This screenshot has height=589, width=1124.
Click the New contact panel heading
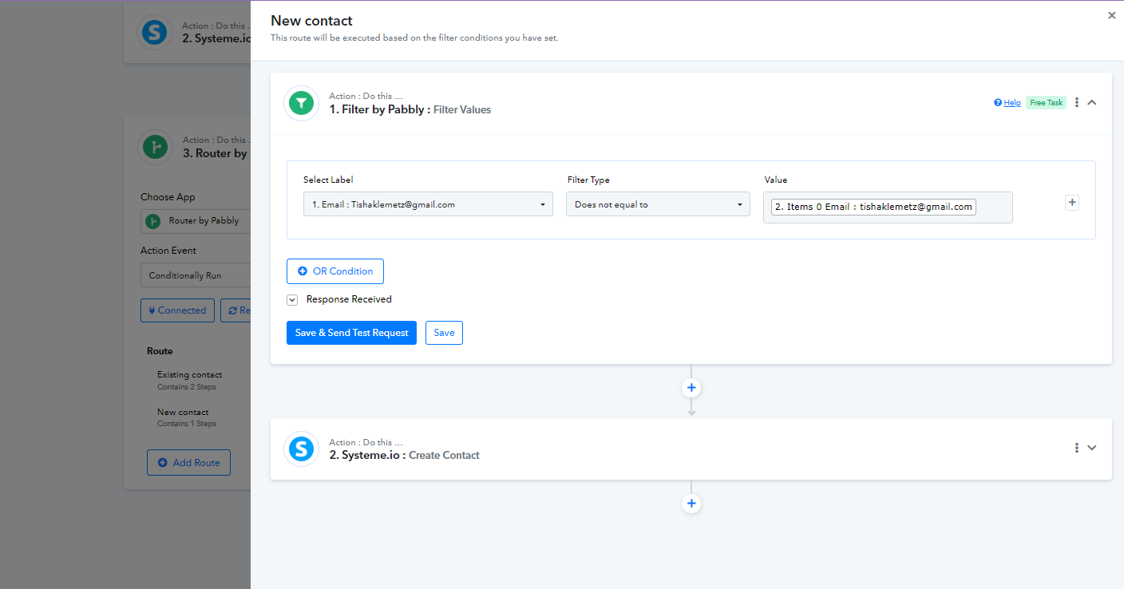pos(311,21)
